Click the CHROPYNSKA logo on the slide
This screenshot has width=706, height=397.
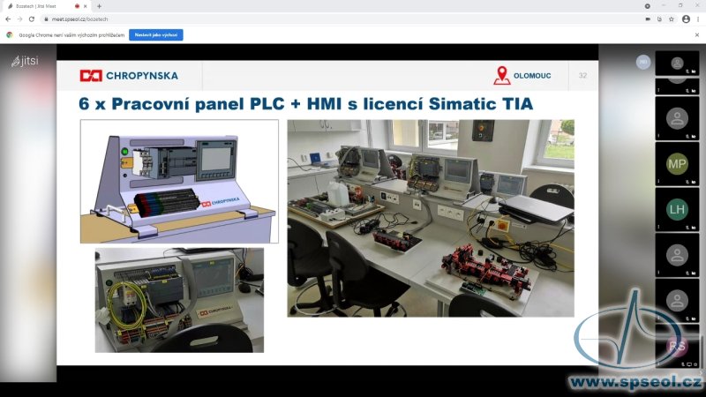(129, 76)
